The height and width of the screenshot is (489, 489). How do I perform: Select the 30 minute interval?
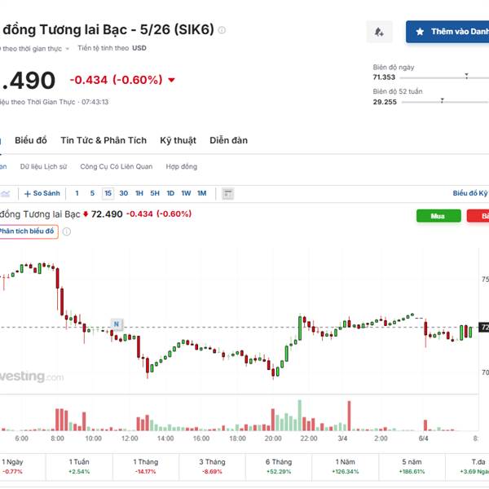(124, 193)
